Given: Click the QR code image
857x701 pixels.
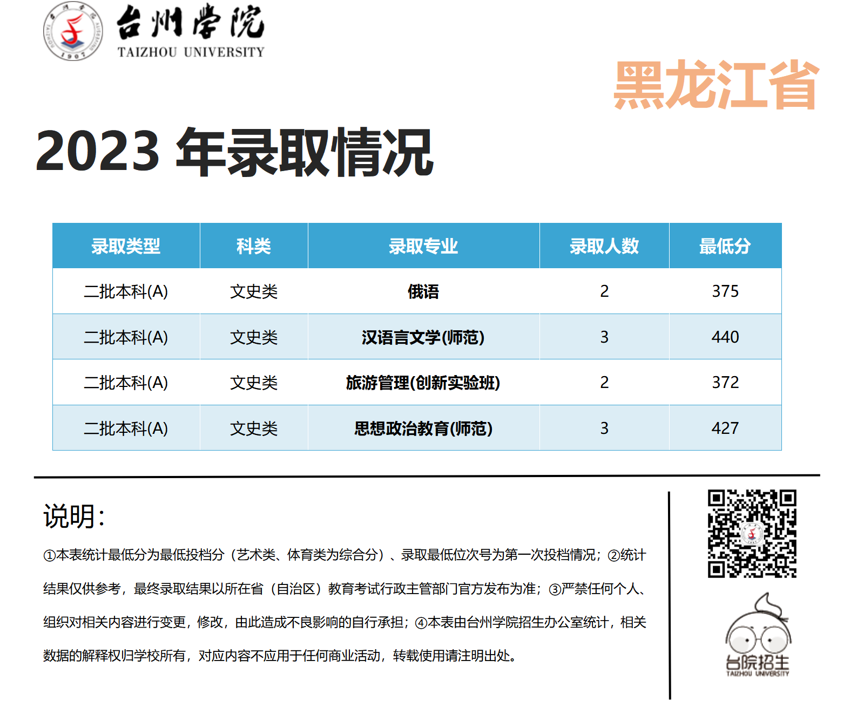Looking at the screenshot, I should pyautogui.click(x=752, y=534).
